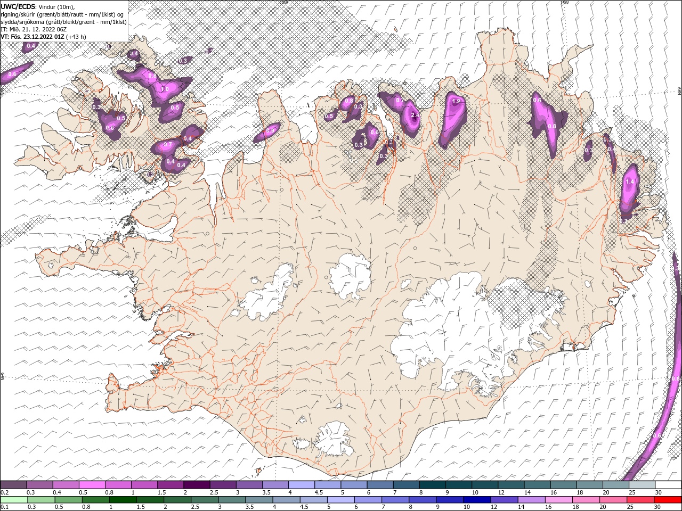
Task: Select the upper-row legend swatch labeled 10
Action: [484, 485]
